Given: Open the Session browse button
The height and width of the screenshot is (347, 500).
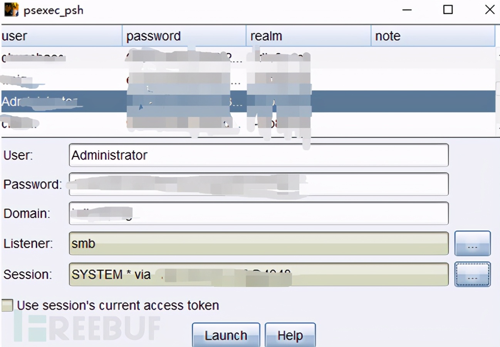Looking at the screenshot, I should pos(473,274).
